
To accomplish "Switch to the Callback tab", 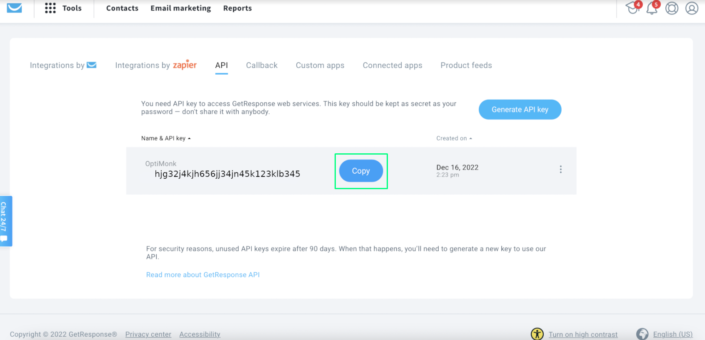I will click(x=262, y=65).
